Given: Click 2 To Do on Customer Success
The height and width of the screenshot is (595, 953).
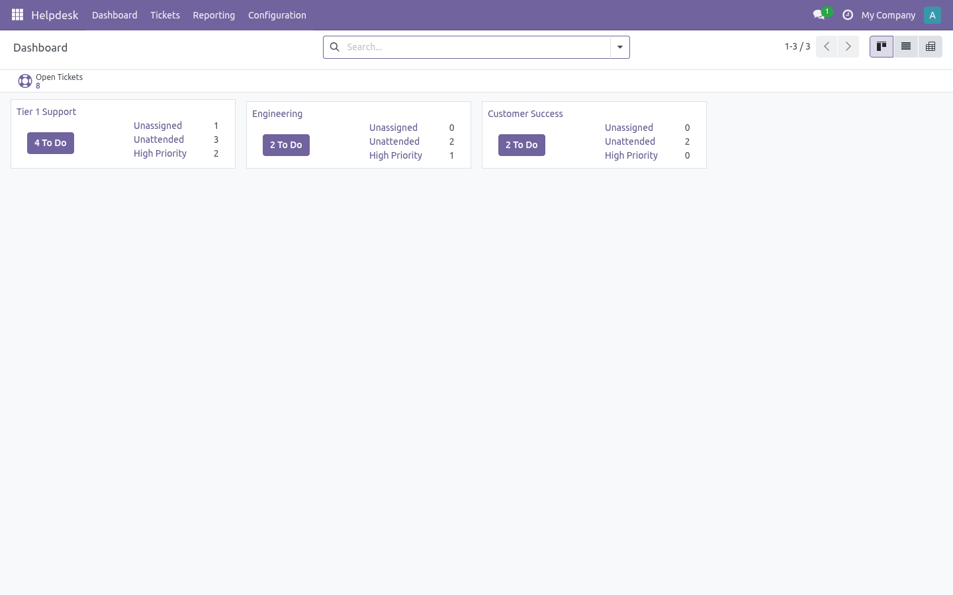Looking at the screenshot, I should tap(522, 145).
